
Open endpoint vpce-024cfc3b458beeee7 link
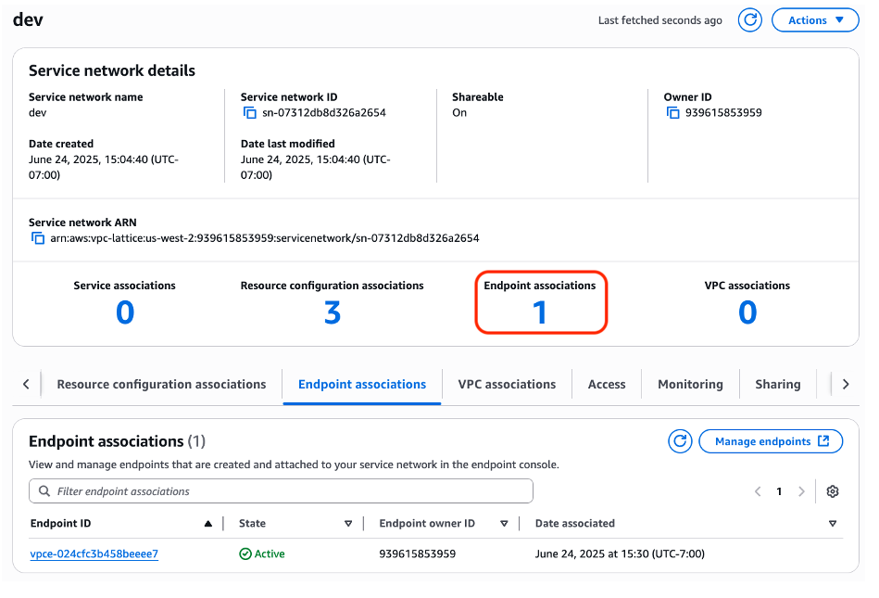point(94,554)
